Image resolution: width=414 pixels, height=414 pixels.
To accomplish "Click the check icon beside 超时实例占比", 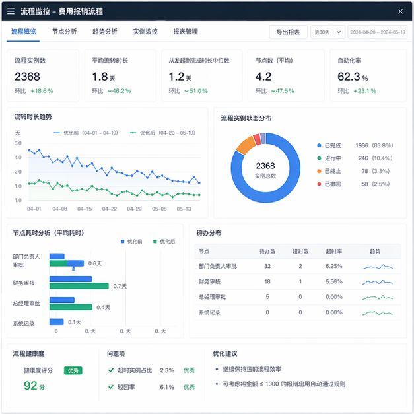I will [111, 370].
